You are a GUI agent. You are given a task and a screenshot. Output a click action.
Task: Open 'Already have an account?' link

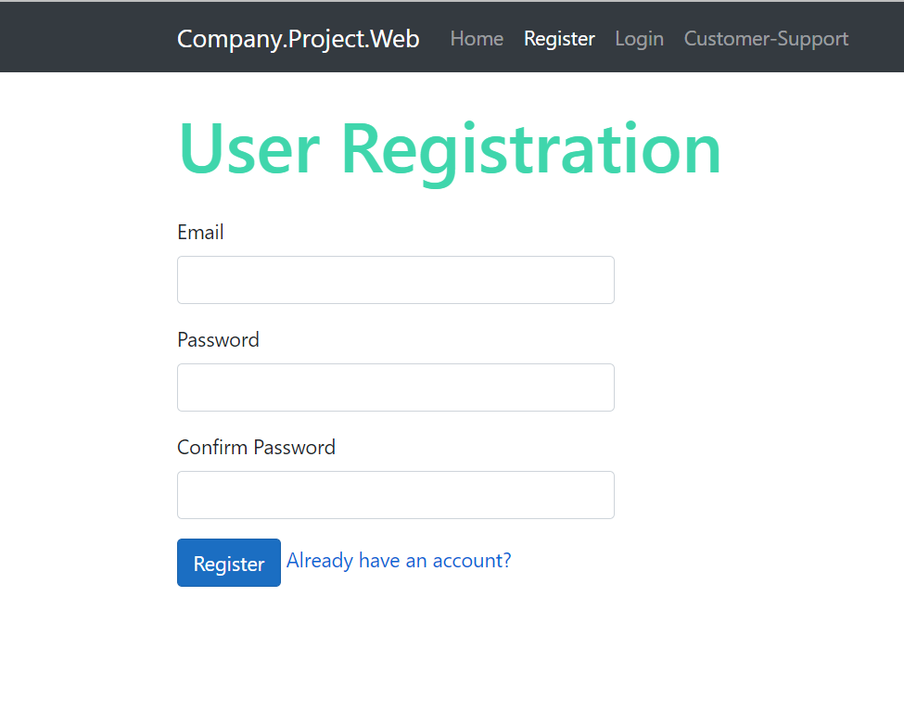click(x=398, y=560)
